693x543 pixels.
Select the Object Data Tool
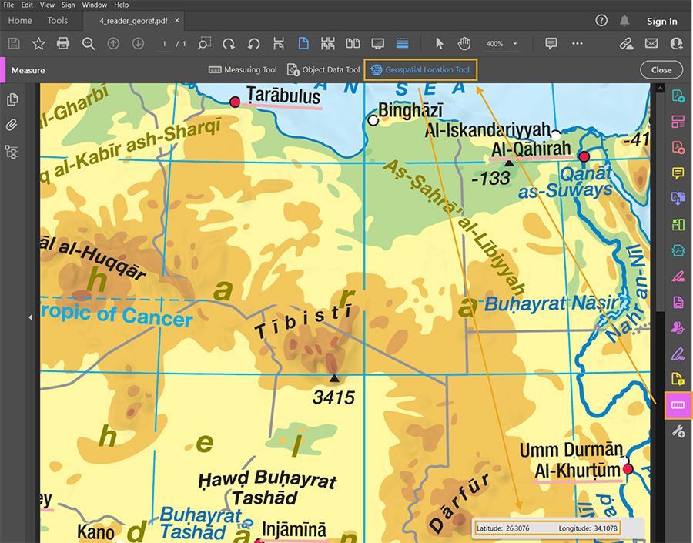tap(323, 70)
